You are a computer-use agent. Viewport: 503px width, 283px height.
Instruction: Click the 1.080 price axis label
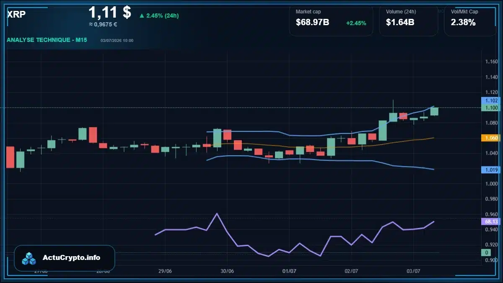point(491,123)
